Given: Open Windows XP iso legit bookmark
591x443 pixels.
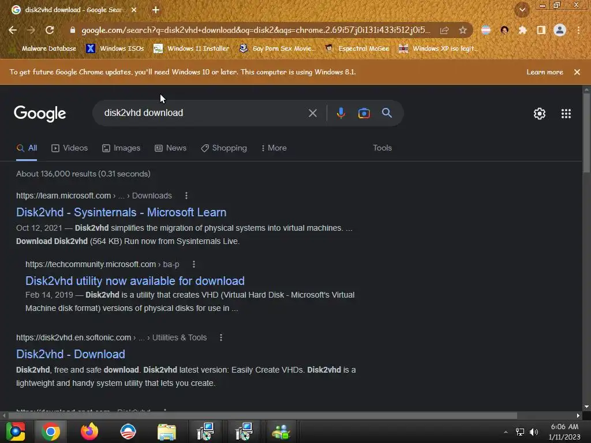Looking at the screenshot, I should tap(439, 48).
